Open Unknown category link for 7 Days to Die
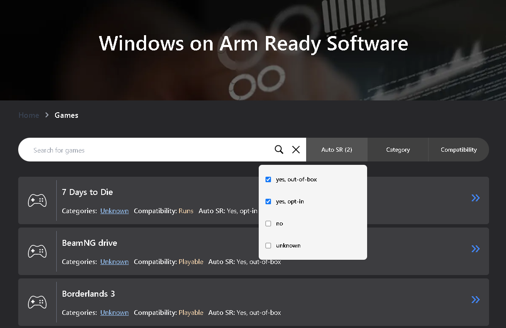This screenshot has height=328, width=506. tap(114, 211)
